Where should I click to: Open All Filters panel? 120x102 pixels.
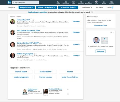click(x=100, y=7)
